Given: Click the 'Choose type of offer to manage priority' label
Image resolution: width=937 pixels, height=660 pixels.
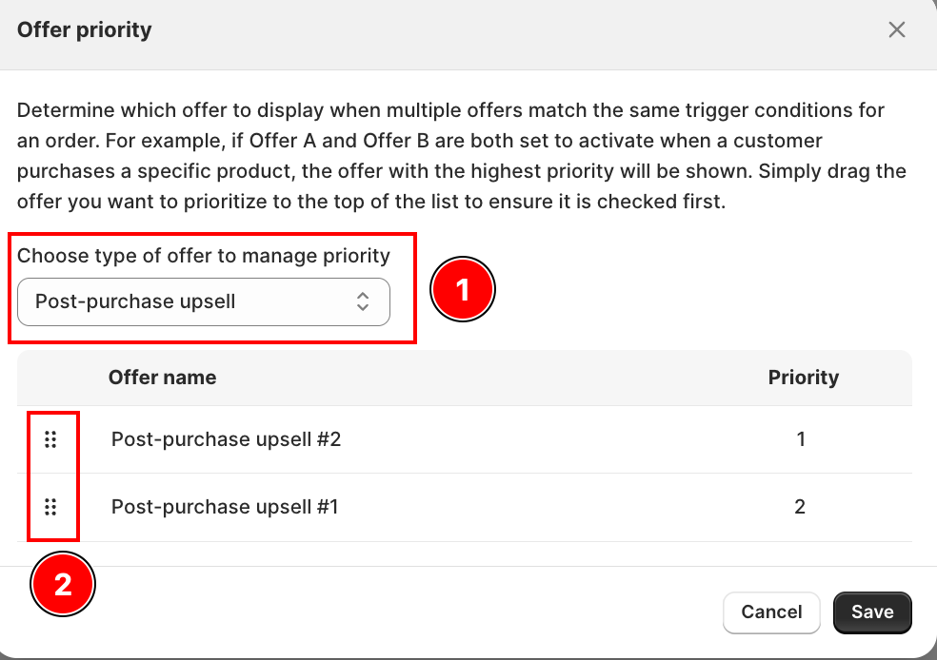Looking at the screenshot, I should [x=204, y=256].
